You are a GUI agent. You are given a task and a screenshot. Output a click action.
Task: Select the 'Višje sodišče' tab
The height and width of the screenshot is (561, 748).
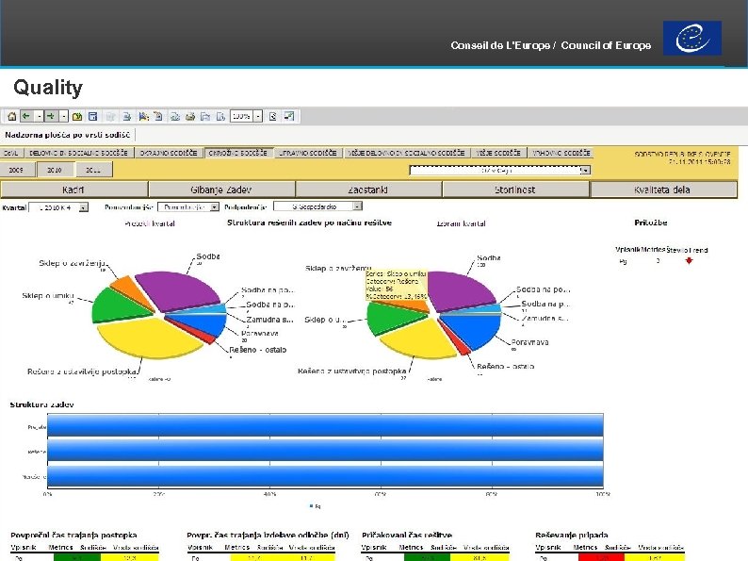pyautogui.click(x=498, y=153)
